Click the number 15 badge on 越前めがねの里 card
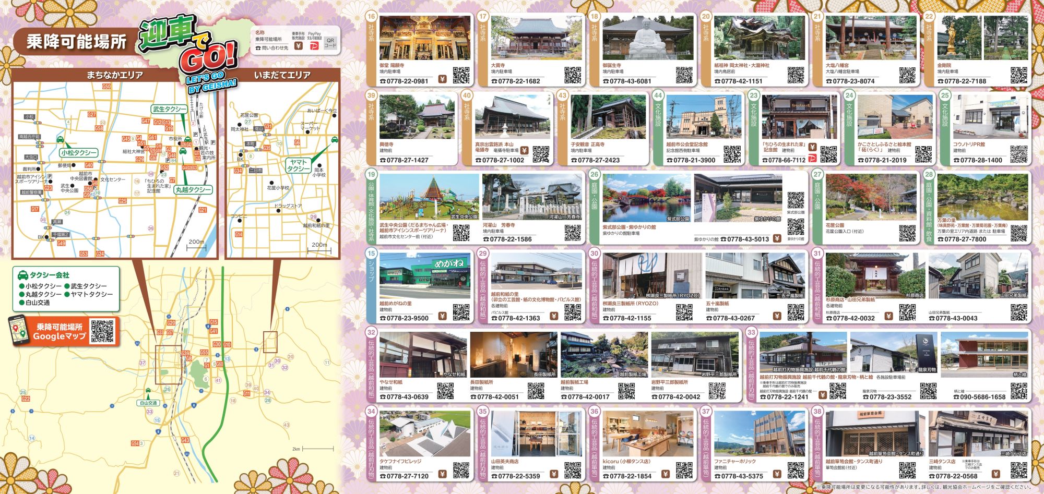Viewport: 1044px width, 494px height. point(371,254)
